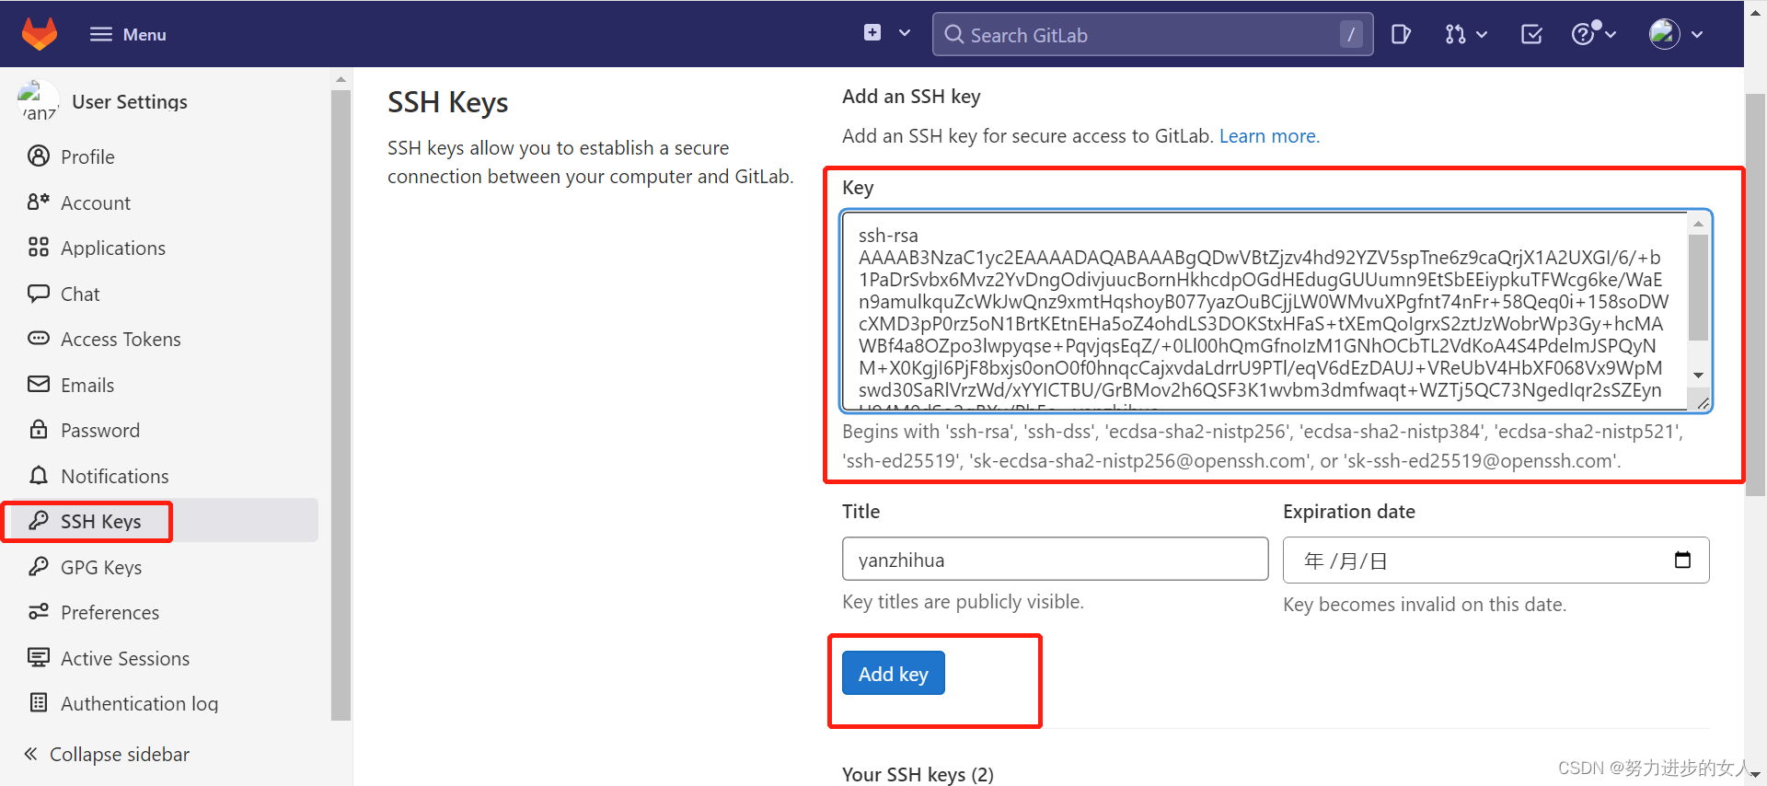Open the expiration date calendar picker
The height and width of the screenshot is (786, 1767).
pyautogui.click(x=1682, y=560)
